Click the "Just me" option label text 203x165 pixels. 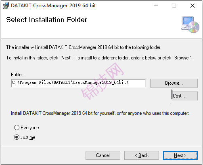click(28, 137)
